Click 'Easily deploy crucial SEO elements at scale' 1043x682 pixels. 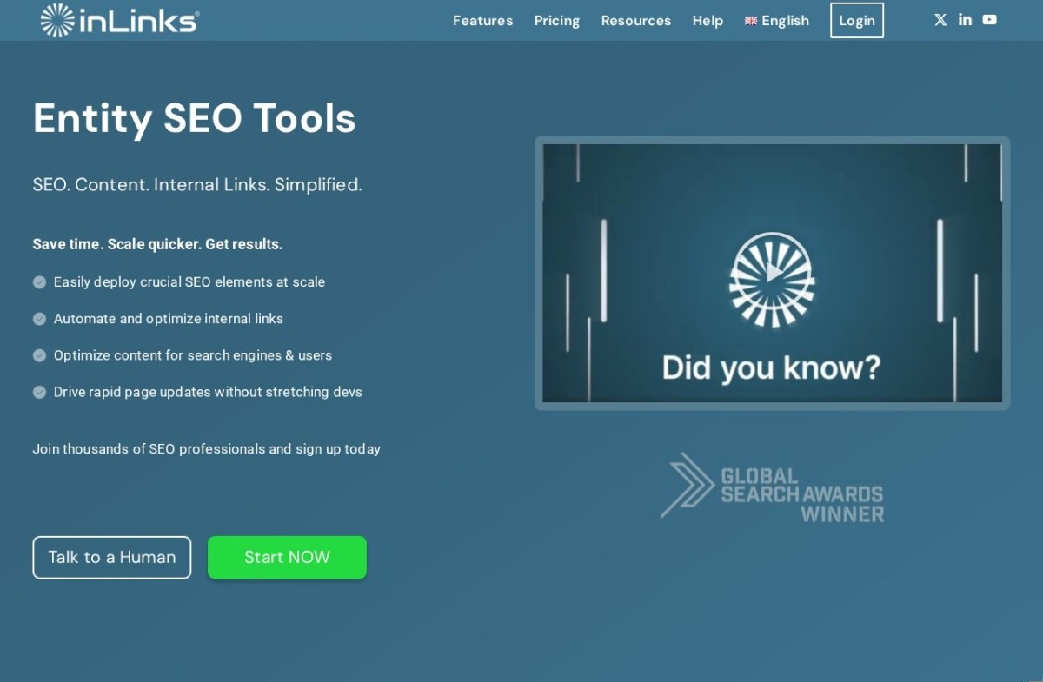coord(189,282)
